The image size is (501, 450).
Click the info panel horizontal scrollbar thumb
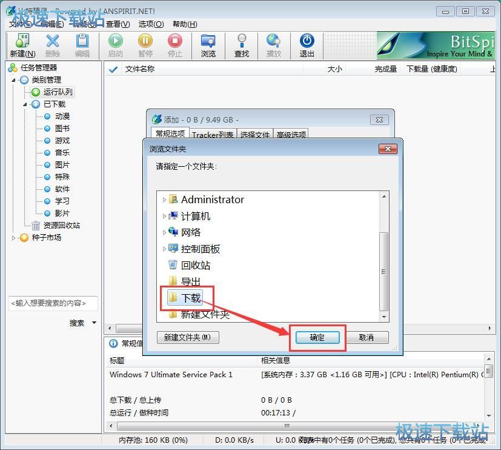[x=287, y=426]
